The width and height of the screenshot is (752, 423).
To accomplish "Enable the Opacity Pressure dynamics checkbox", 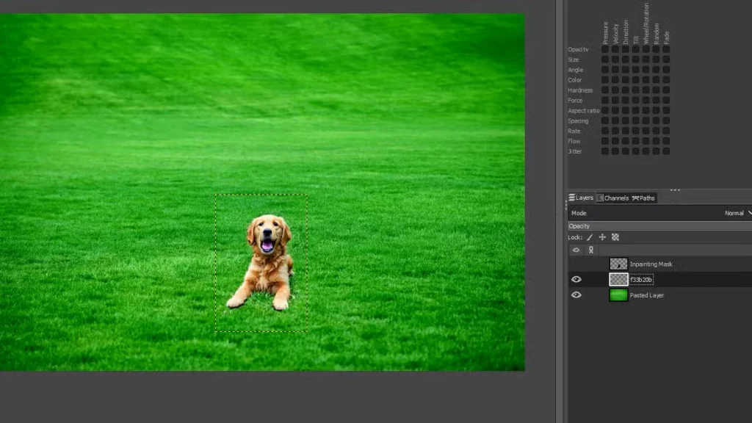I will point(605,50).
